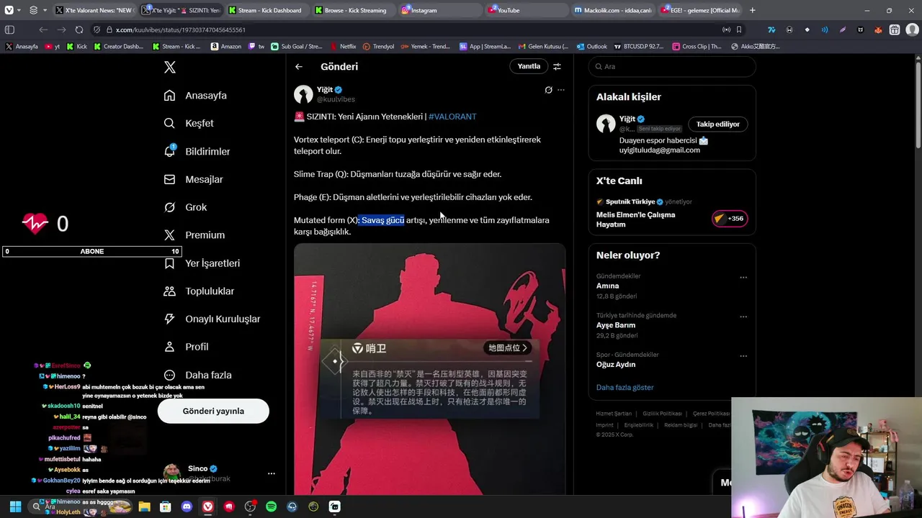Open the leaked agent image
This screenshot has width=922, height=518.
coord(429,369)
